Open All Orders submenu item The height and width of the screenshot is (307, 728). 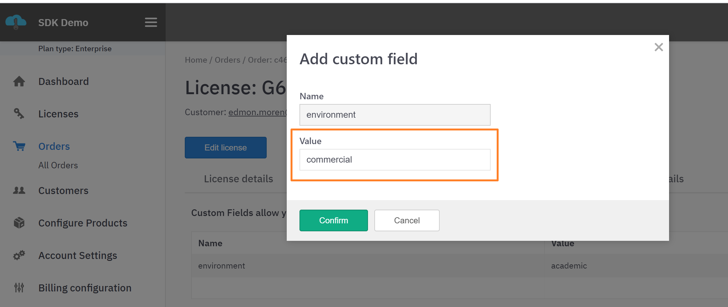click(x=58, y=165)
